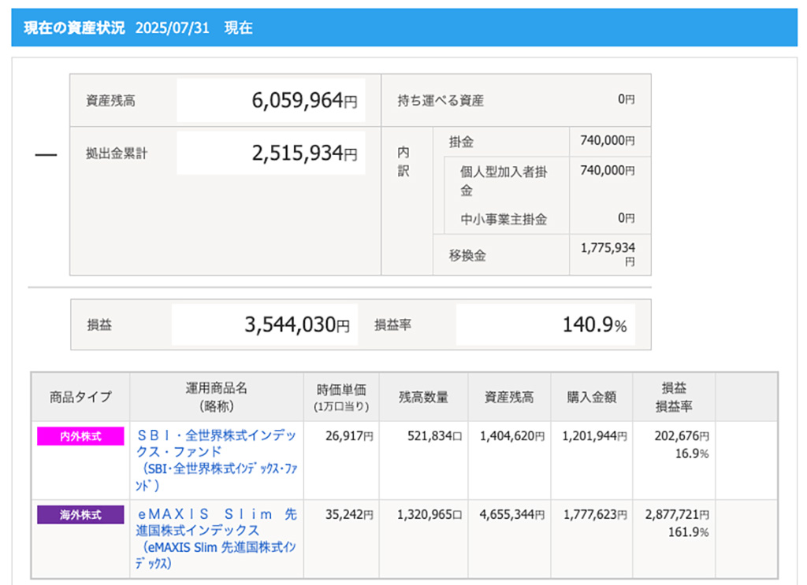Screen dimensions: 807x585
Task: Click the 移換金 label
Action: (x=467, y=255)
